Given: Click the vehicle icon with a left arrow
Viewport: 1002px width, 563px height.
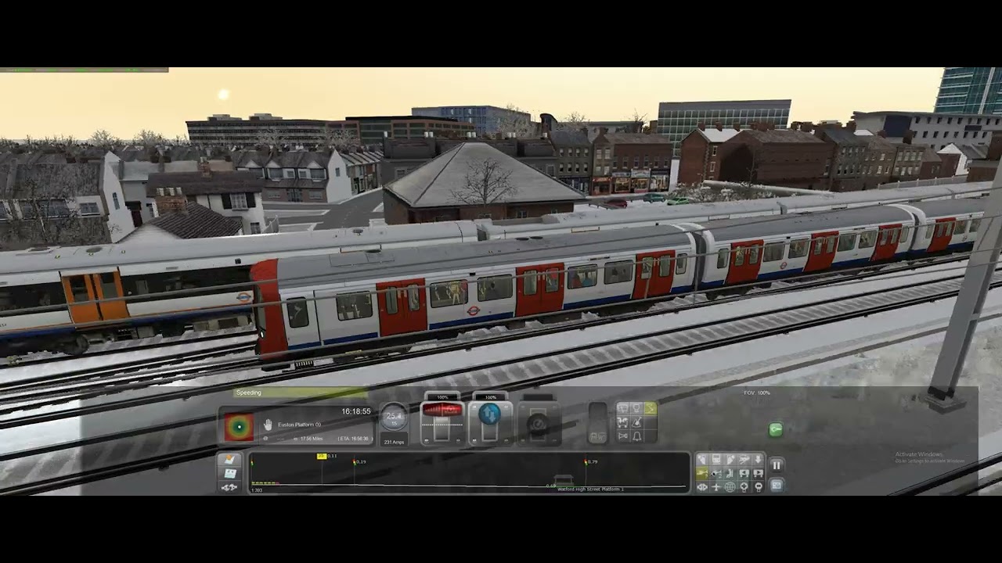Looking at the screenshot, I should 744,473.
